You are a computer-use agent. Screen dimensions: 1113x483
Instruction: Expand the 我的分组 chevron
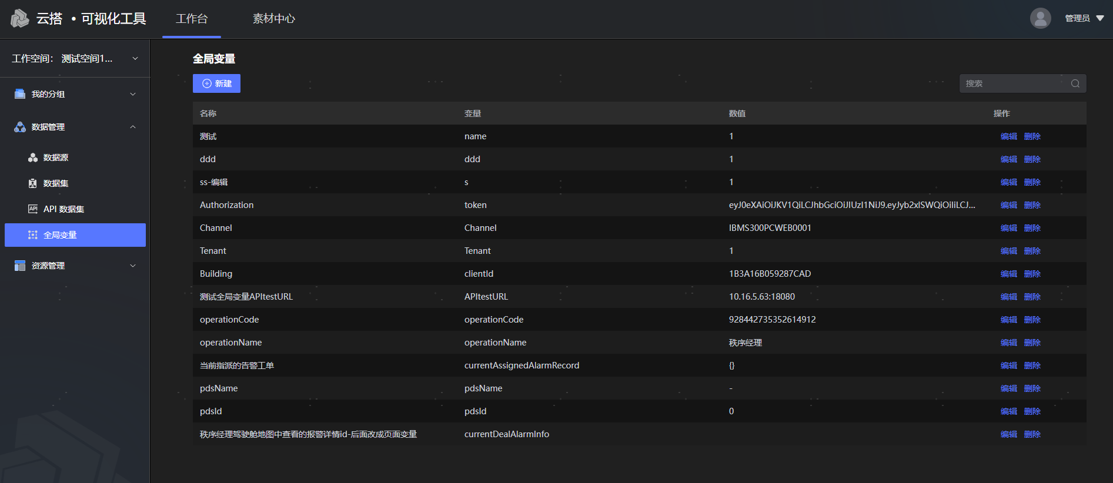[x=133, y=94]
